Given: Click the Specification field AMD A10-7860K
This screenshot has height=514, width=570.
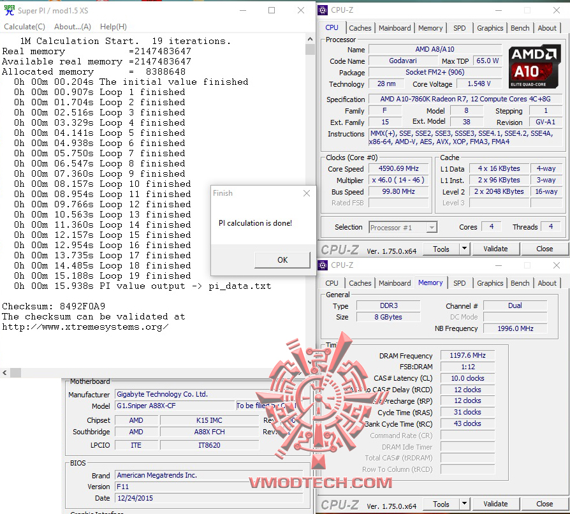Looking at the screenshot, I should coord(465,99).
